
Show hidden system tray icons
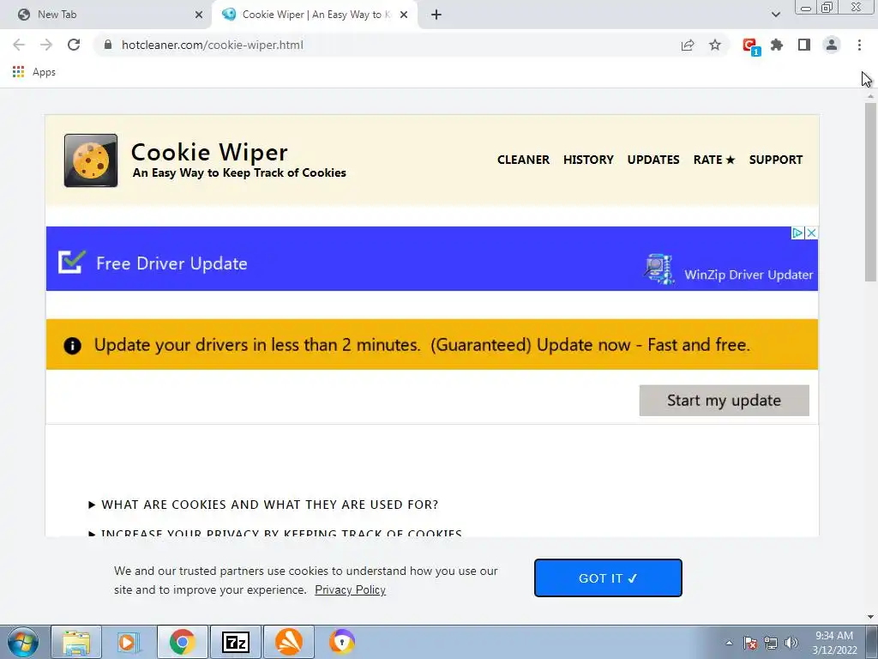click(729, 643)
